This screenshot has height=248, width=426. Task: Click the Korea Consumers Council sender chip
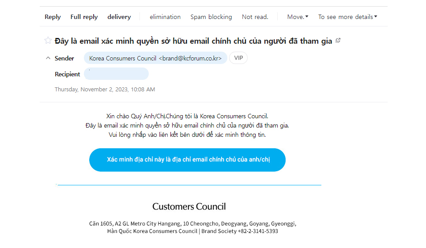155,58
